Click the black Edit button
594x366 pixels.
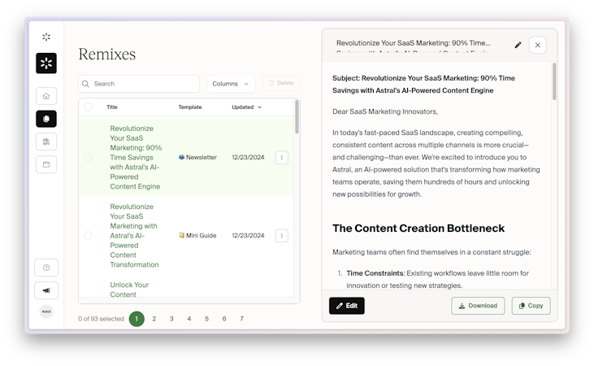click(x=347, y=306)
